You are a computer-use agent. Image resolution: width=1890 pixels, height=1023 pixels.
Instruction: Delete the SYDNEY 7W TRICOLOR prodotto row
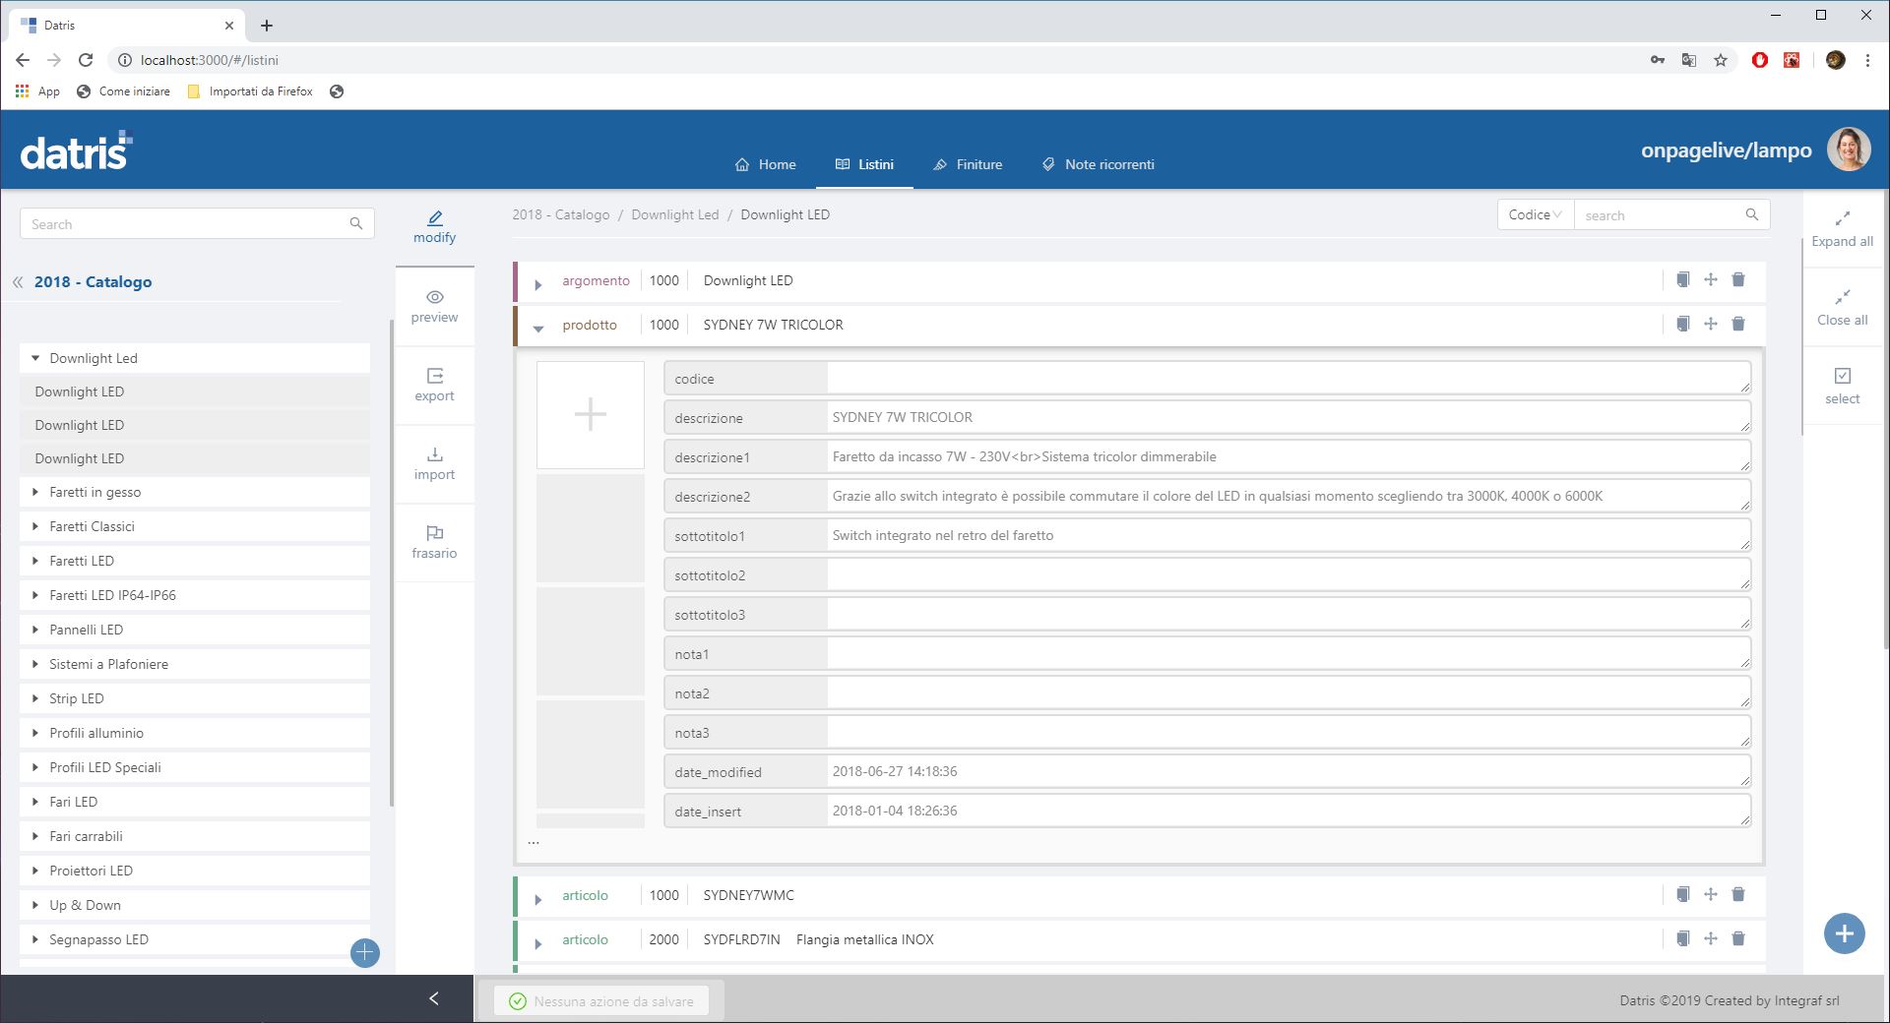pyautogui.click(x=1738, y=324)
